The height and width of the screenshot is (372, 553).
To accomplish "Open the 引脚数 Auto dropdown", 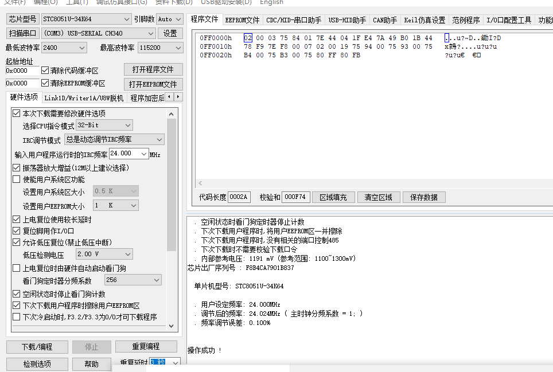I will 169,19.
